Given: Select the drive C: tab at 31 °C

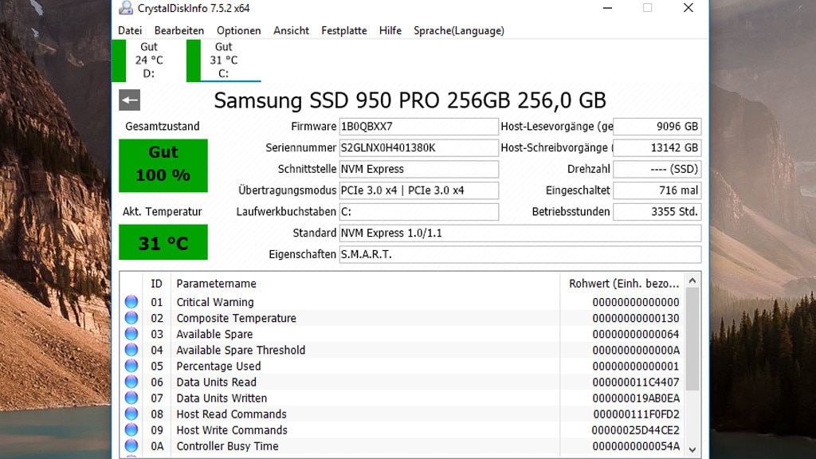Looking at the screenshot, I should (x=224, y=61).
